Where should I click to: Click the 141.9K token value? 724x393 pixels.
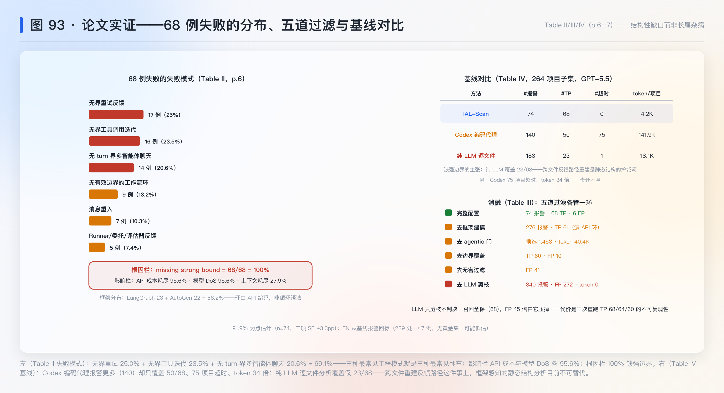647,135
